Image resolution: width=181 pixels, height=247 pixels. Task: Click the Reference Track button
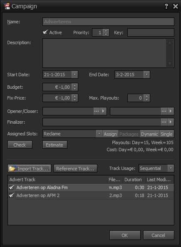coord(75,169)
